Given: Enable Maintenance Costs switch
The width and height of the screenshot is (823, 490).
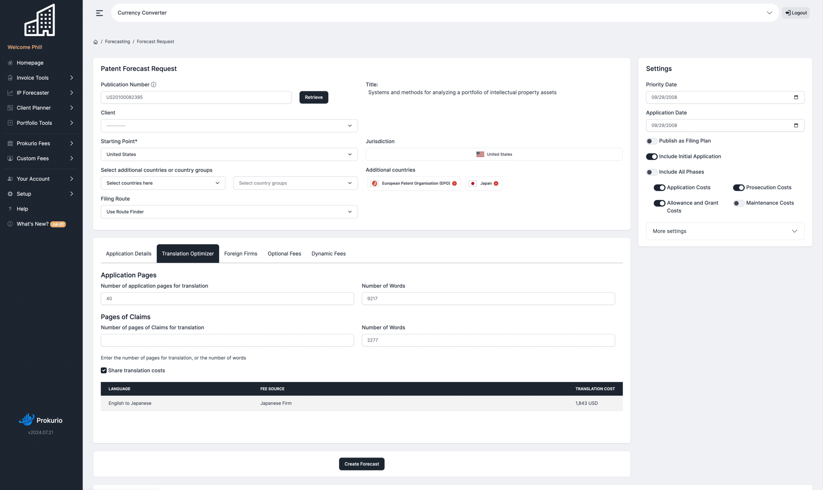Looking at the screenshot, I should coord(738,203).
